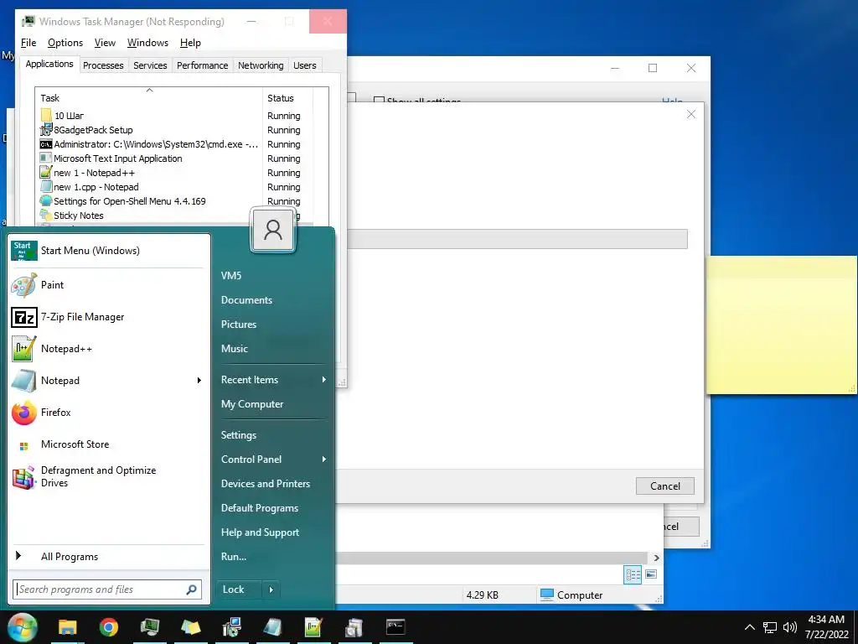This screenshot has width=858, height=644.
Task: Switch to Processes tab
Action: coord(103,65)
